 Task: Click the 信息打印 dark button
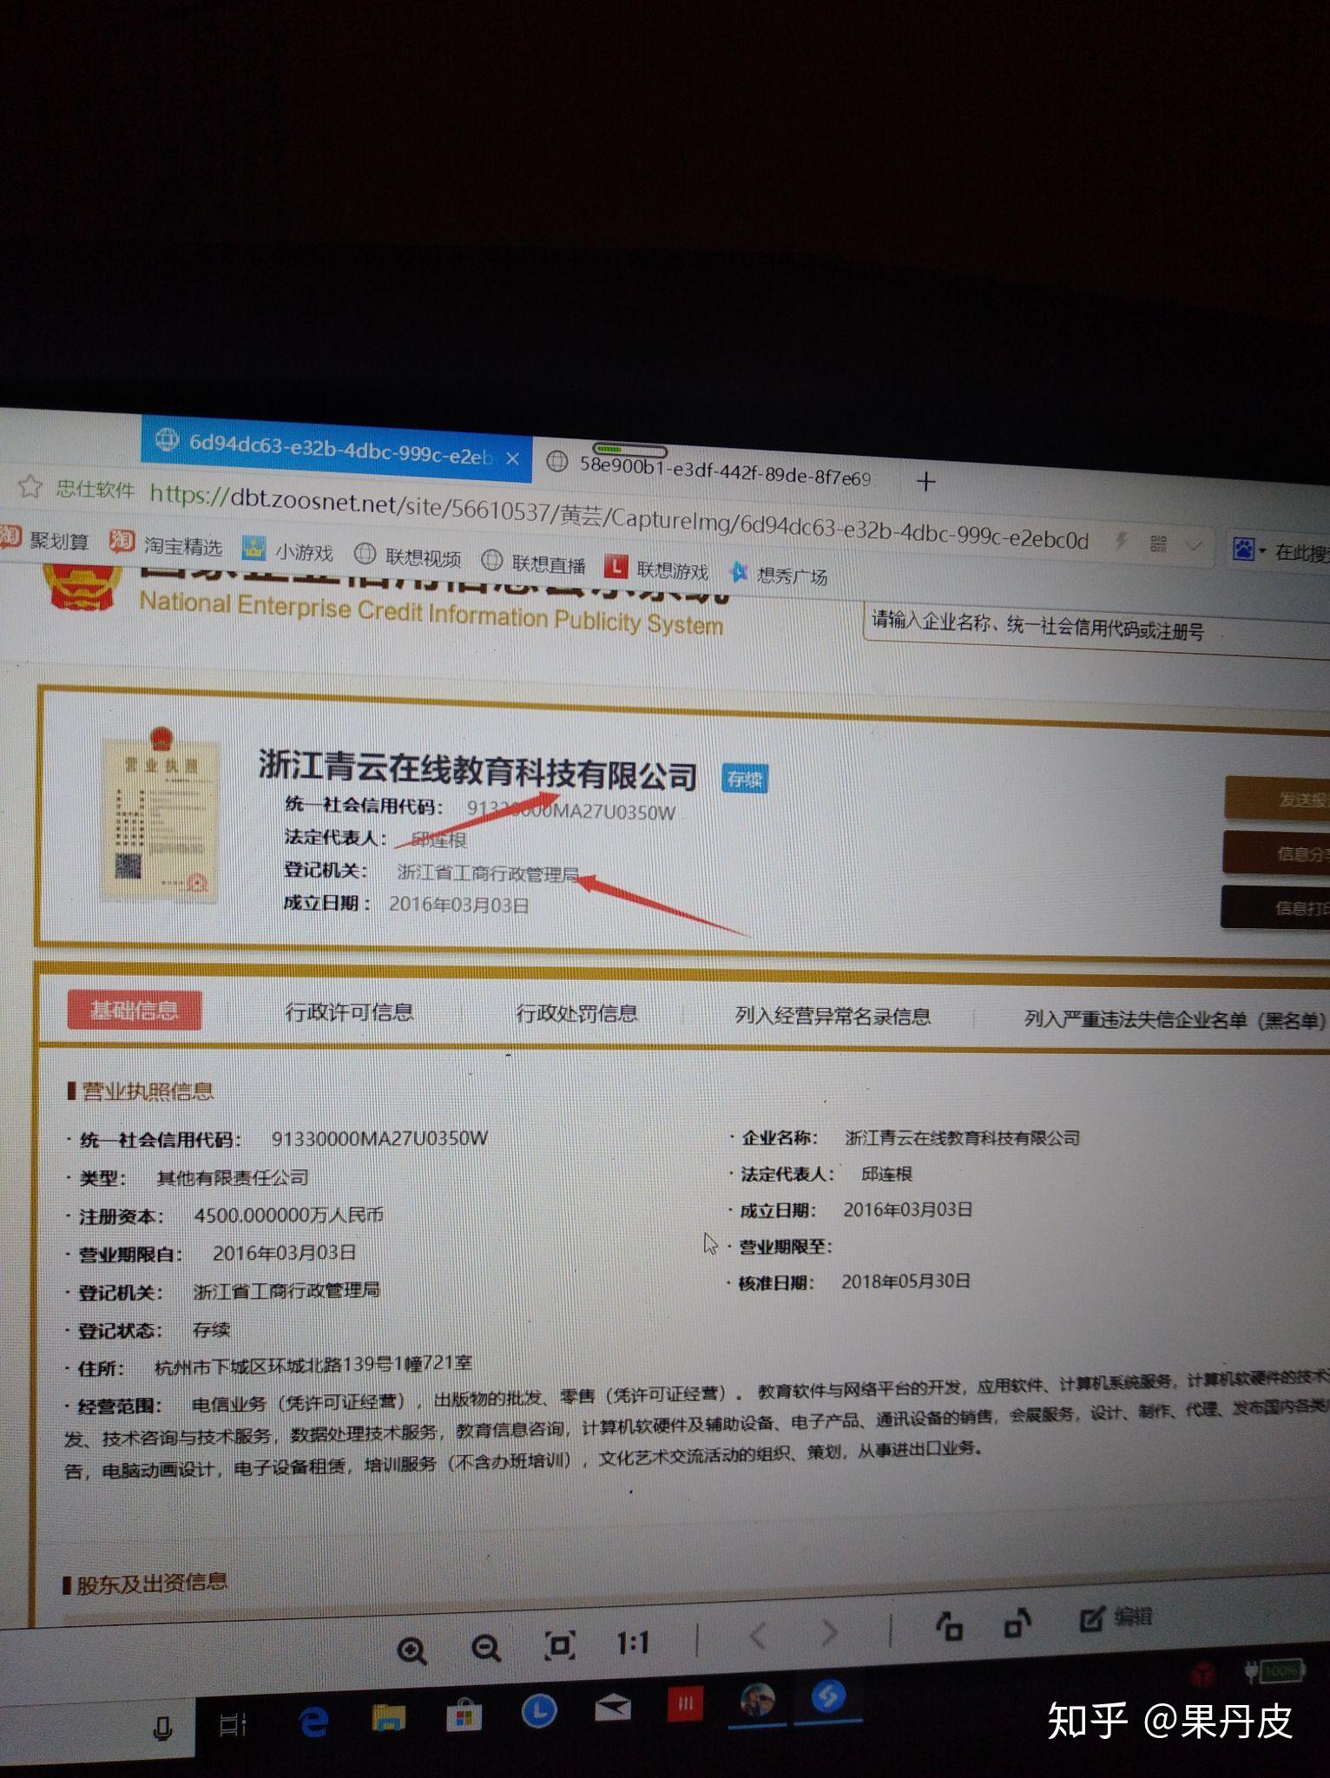(1275, 907)
